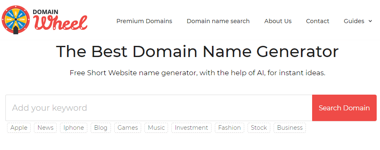Open the Contact page

point(317,21)
